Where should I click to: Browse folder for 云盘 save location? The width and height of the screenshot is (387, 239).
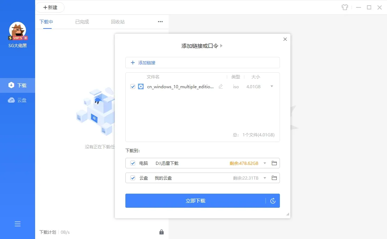[274, 178]
